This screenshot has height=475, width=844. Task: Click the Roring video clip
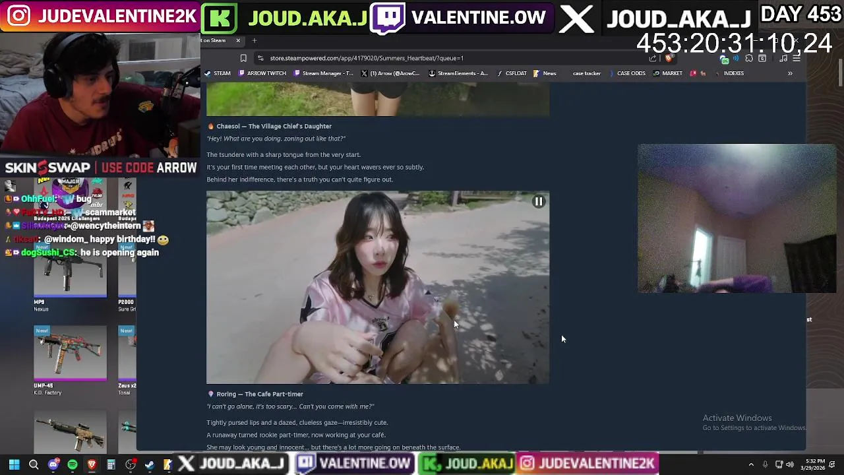pos(377,288)
